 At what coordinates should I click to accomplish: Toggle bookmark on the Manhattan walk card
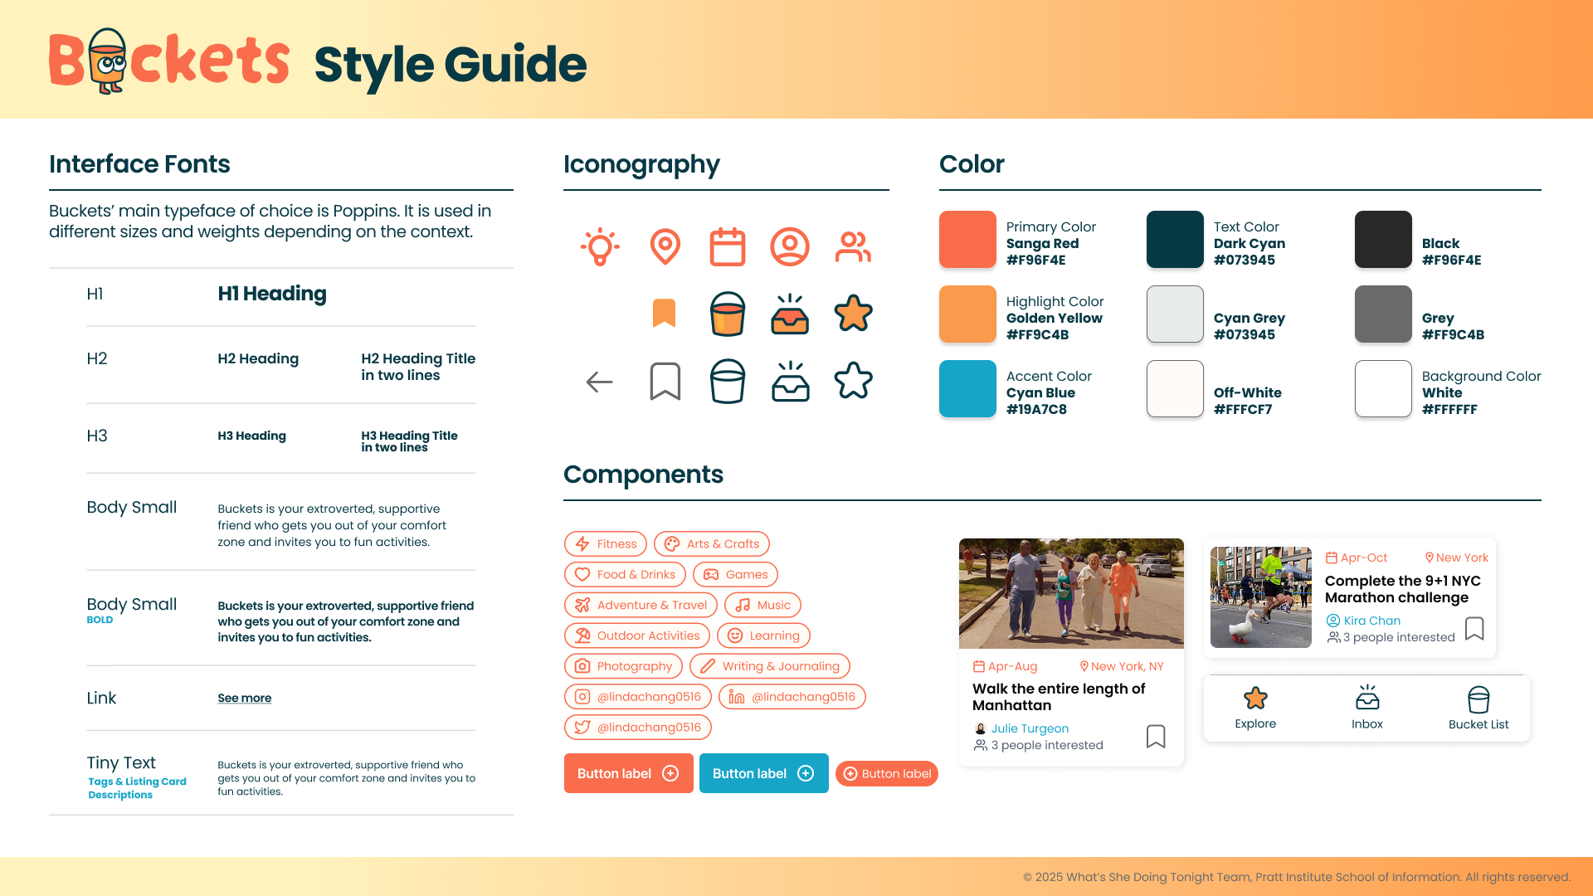[1156, 736]
